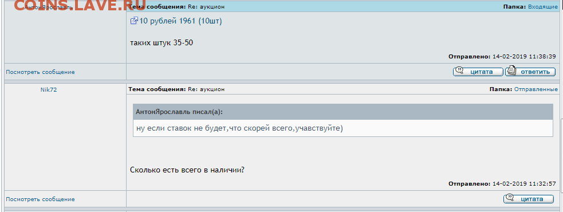
Task: Open Посмотреть сообщение under Nik72
Action: (x=40, y=199)
